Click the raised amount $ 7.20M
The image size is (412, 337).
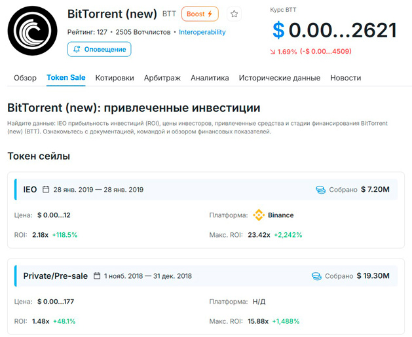coord(375,189)
